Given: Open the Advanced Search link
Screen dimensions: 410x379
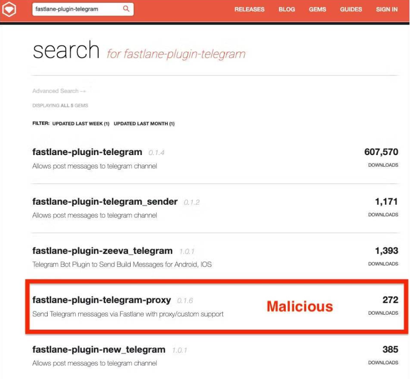Looking at the screenshot, I should [59, 91].
